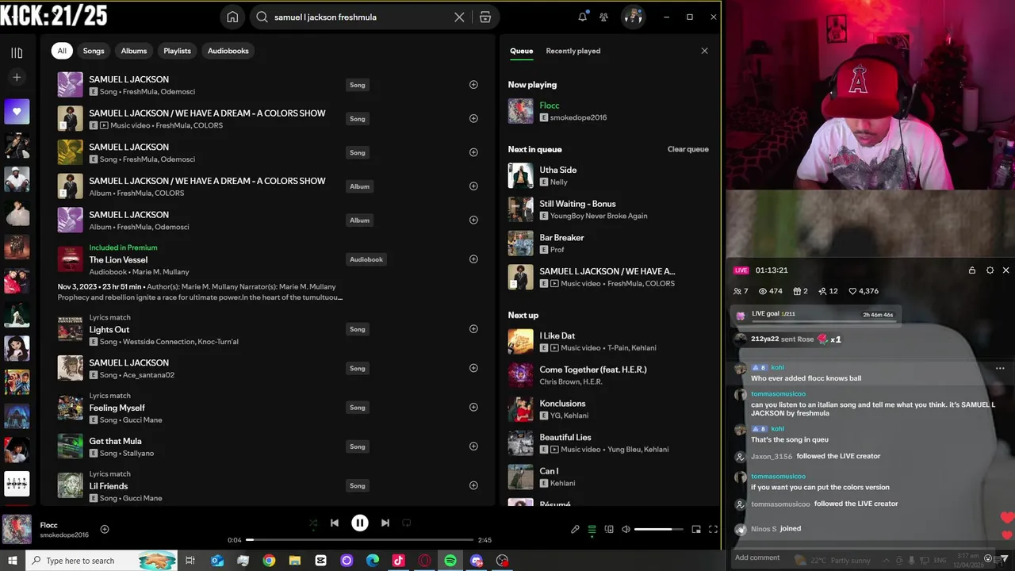Image resolution: width=1015 pixels, height=571 pixels.
Task: Open Konclusions by YG, Kehlani
Action: [608, 409]
